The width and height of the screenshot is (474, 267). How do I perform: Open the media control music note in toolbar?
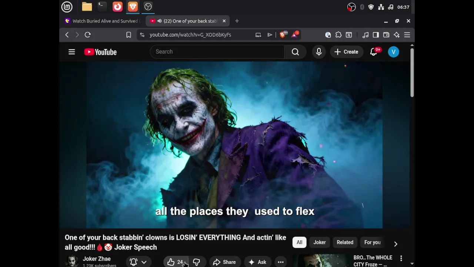click(x=365, y=35)
